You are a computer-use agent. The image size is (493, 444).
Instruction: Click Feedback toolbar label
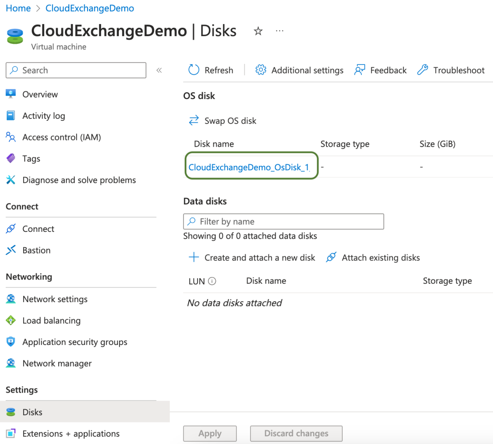(x=389, y=70)
